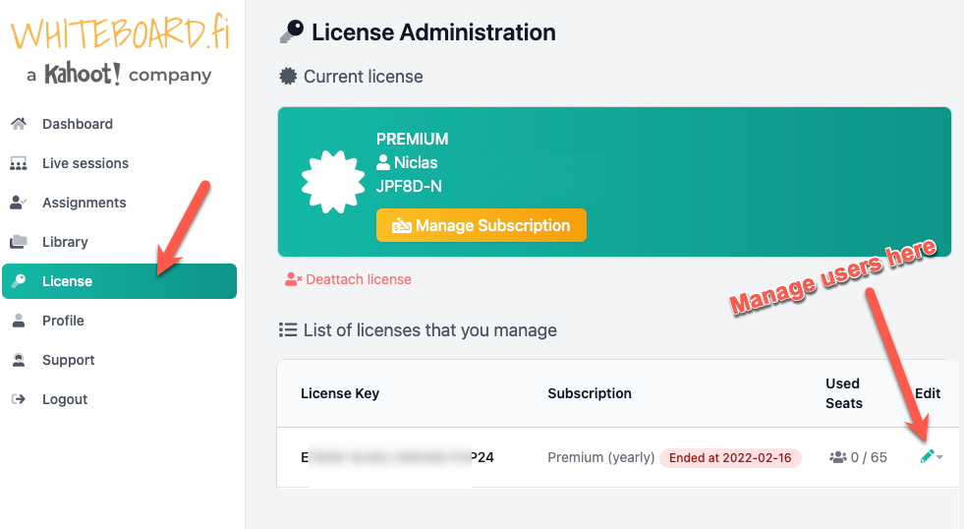The image size is (964, 529).
Task: Click the list icon by managed licenses heading
Action: point(288,329)
